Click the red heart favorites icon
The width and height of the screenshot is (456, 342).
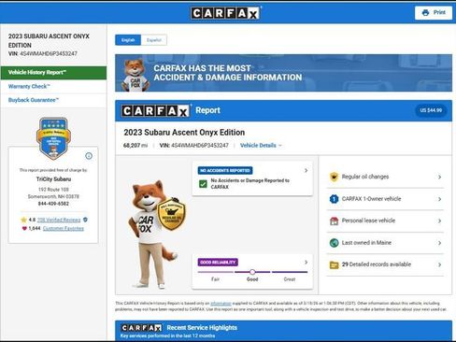point(24,228)
